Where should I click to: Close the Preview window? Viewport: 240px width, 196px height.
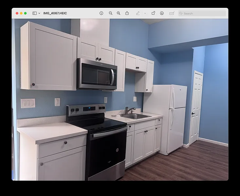coord(17,13)
